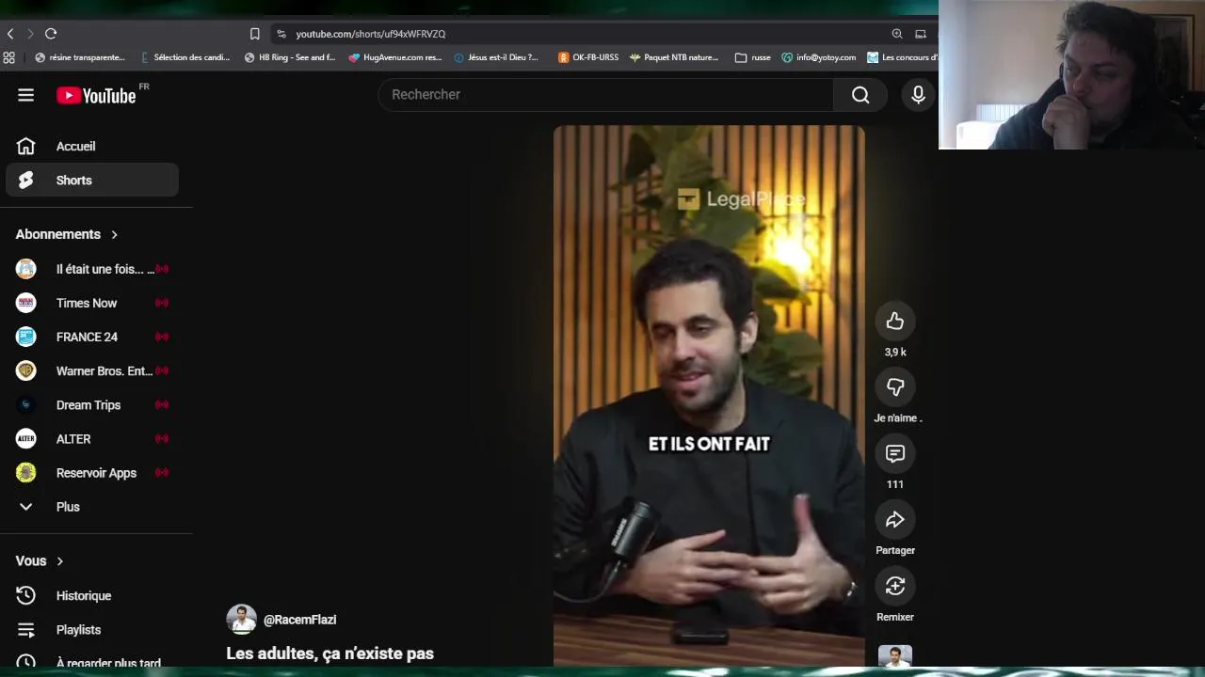Open the browser zoom magnifier icon
Viewport: 1205px width, 677px height.
click(897, 34)
